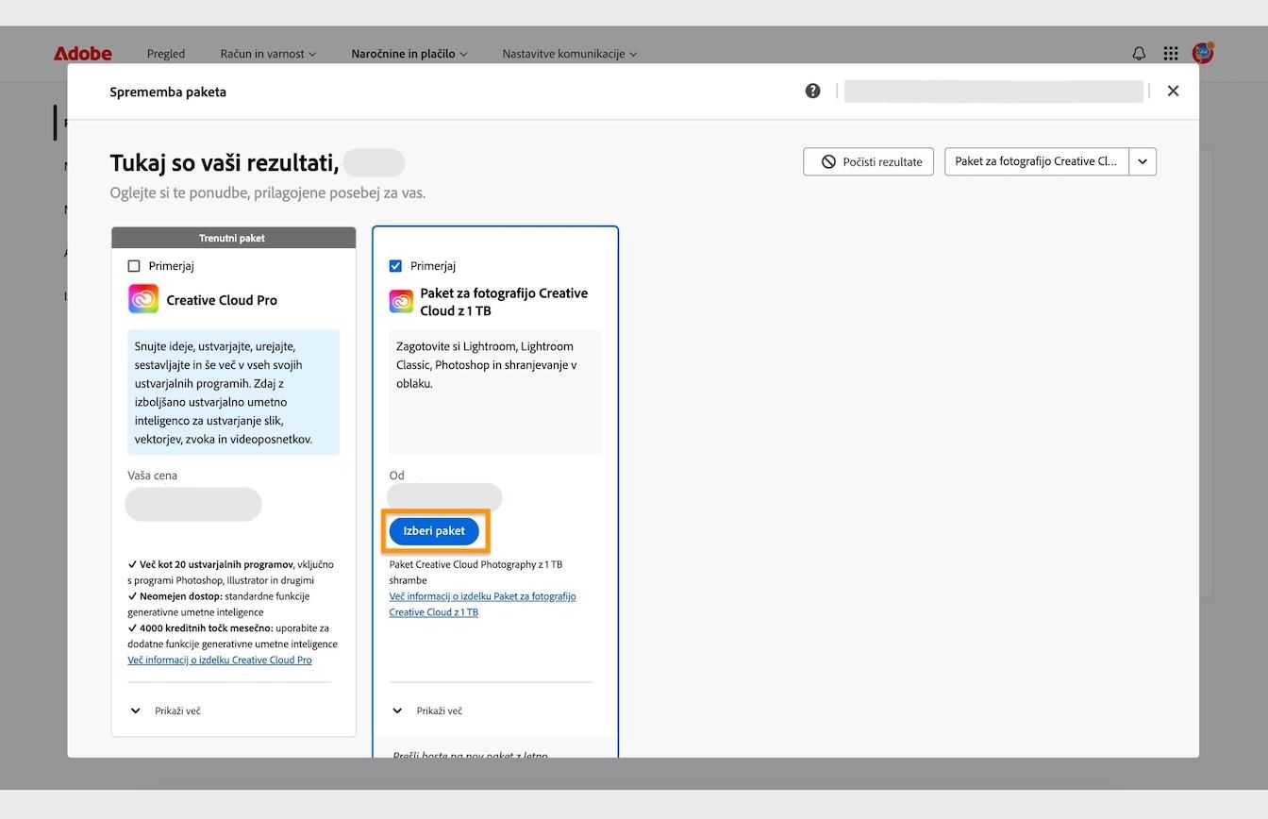The image size is (1268, 819).
Task: Open the notifications bell
Action: [x=1139, y=54]
